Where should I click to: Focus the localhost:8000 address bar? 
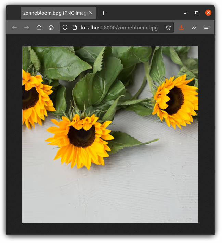click(x=119, y=27)
